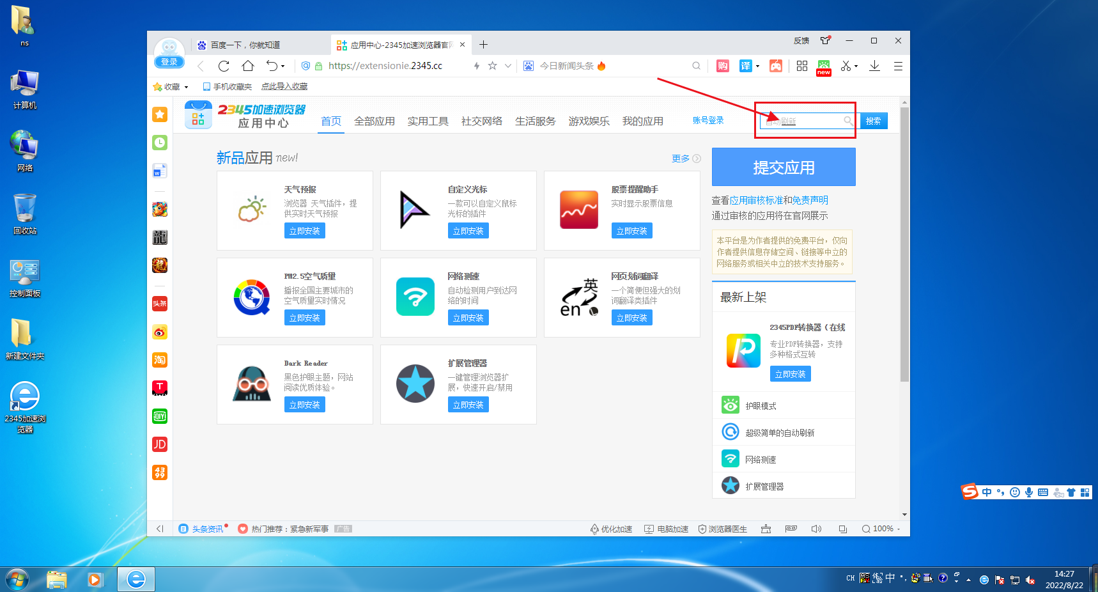Open the 免责声明 link

pyautogui.click(x=810, y=200)
